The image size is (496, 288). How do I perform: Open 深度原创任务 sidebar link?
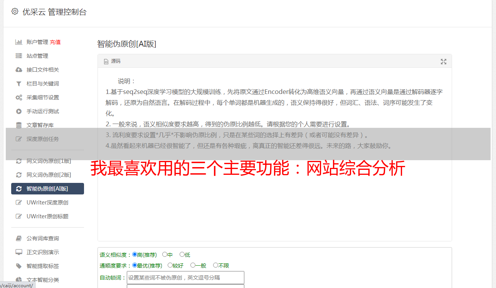point(42,139)
